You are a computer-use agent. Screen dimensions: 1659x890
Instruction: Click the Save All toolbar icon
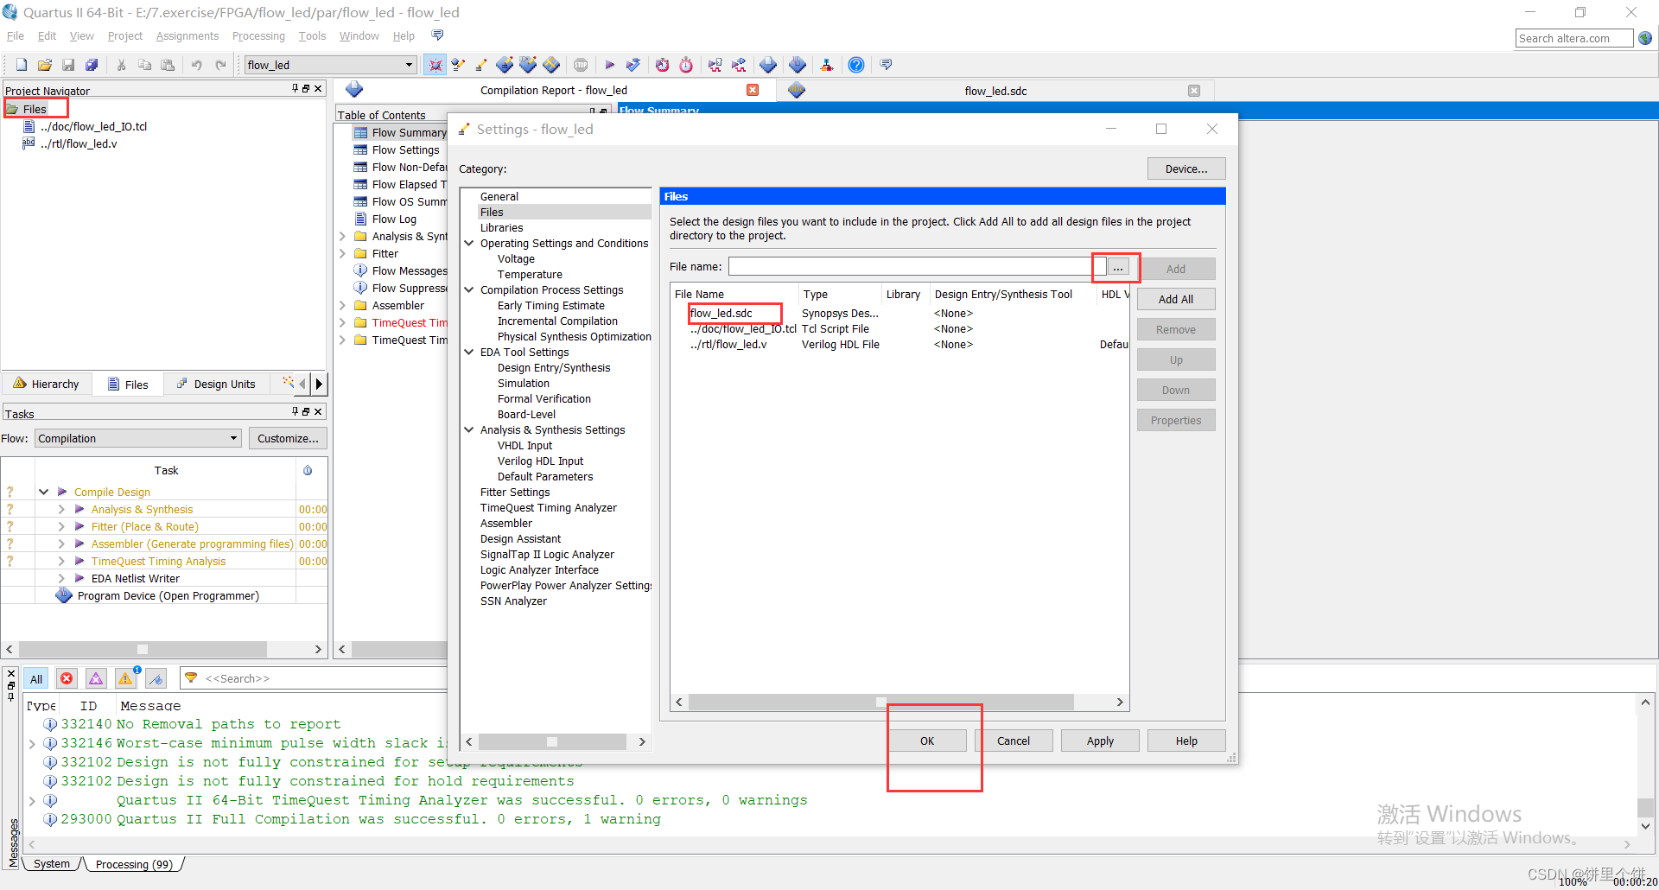click(92, 65)
